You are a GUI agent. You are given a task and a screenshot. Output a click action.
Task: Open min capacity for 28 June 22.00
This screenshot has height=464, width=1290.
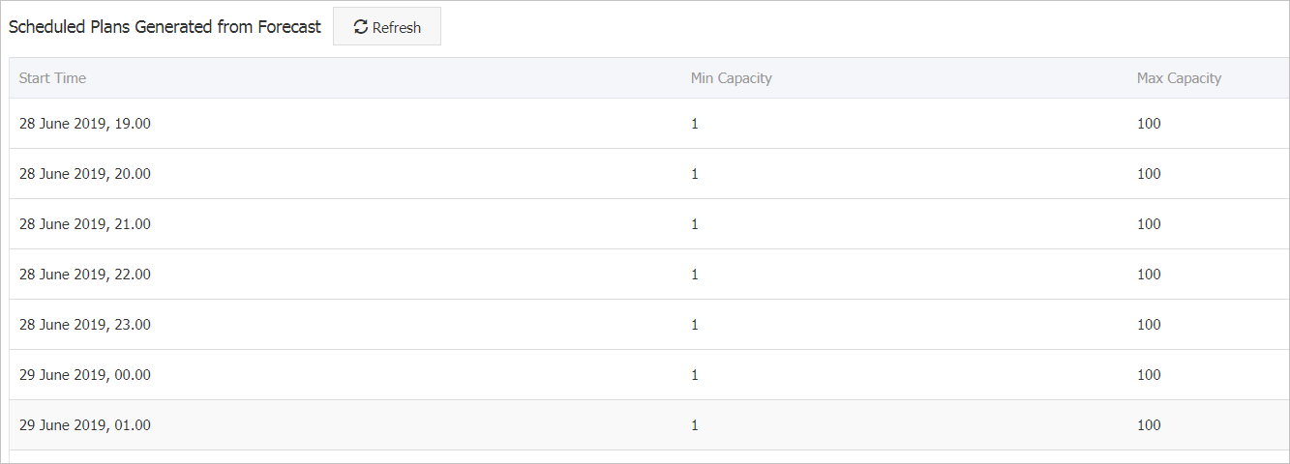[694, 275]
